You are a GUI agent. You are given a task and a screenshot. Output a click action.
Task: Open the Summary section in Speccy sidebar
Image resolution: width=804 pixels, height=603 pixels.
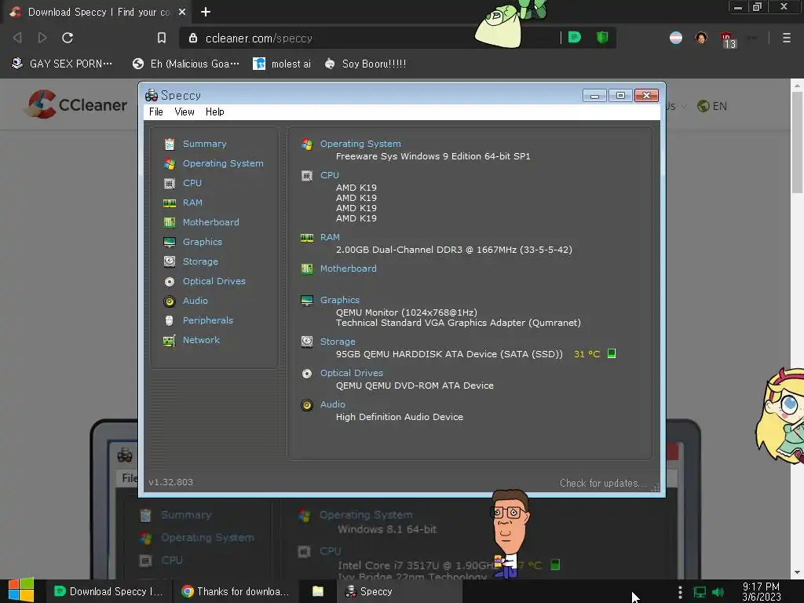204,144
